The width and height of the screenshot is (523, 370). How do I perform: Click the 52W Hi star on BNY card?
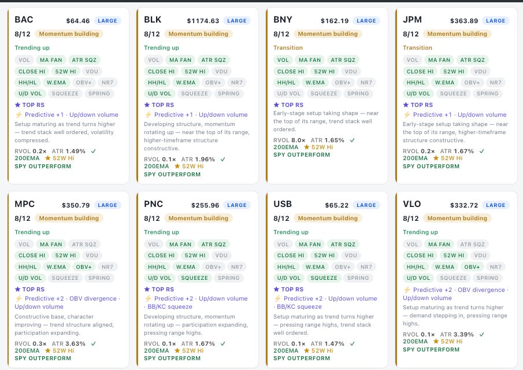point(306,147)
